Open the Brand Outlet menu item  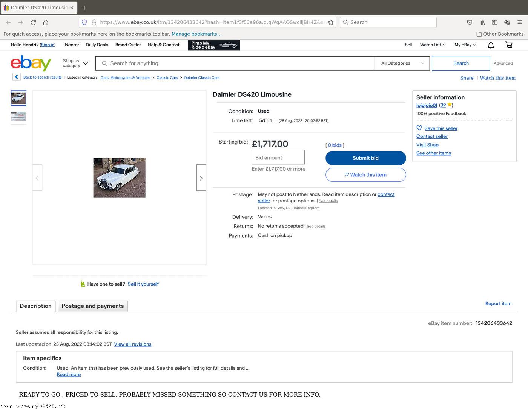[128, 45]
